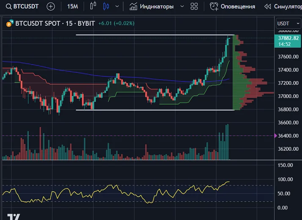Click the 50.00 oscillator scale label

[x=284, y=194]
